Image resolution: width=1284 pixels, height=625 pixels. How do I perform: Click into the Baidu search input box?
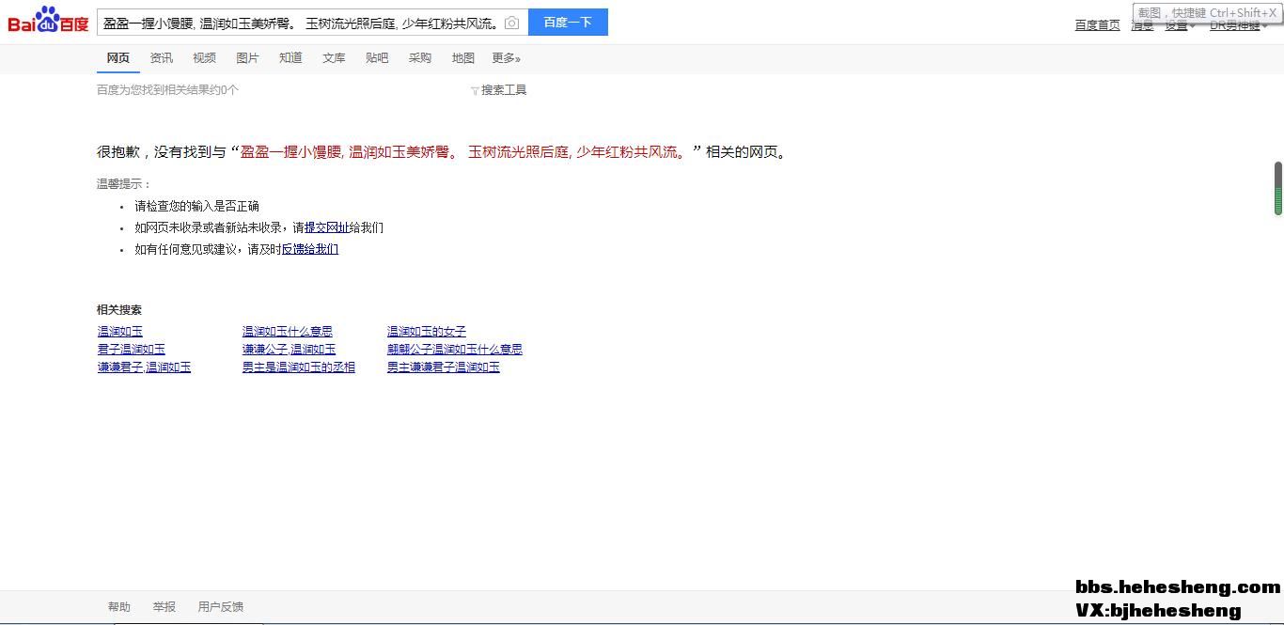click(301, 23)
